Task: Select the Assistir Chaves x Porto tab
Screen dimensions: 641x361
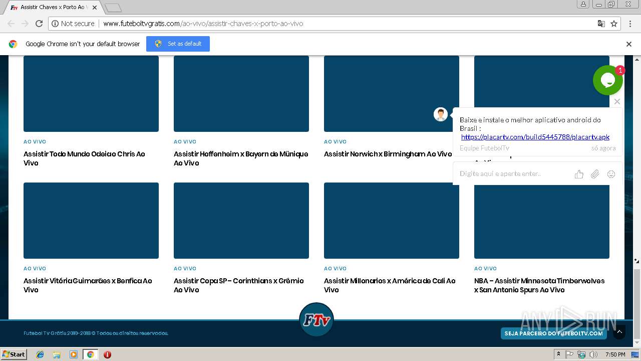Action: click(53, 8)
